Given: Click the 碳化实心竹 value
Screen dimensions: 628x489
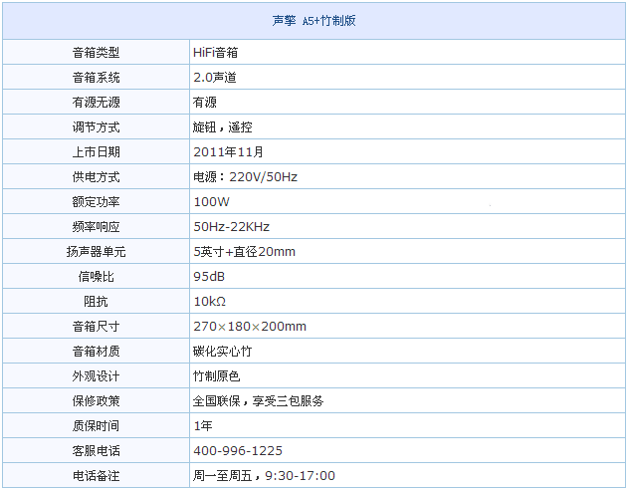Looking at the screenshot, I should 223,351.
